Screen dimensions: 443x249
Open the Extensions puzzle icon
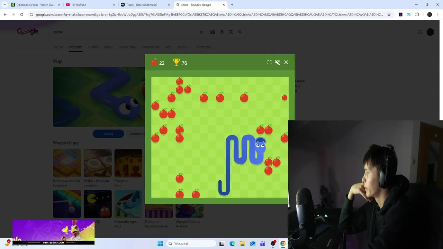tap(417, 15)
